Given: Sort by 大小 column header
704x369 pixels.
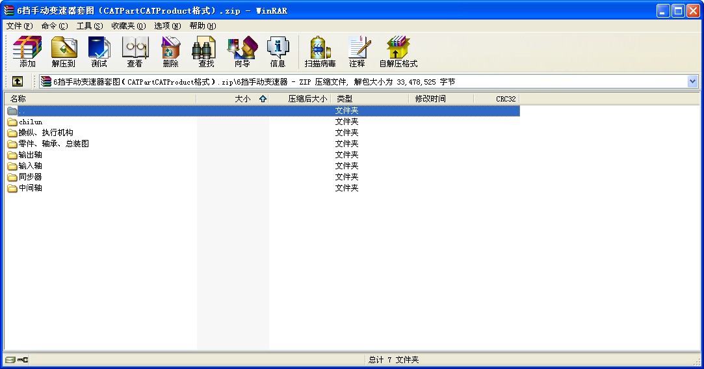Looking at the screenshot, I should (x=232, y=99).
